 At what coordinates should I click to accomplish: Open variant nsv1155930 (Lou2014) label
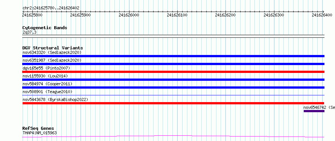pos(45,76)
